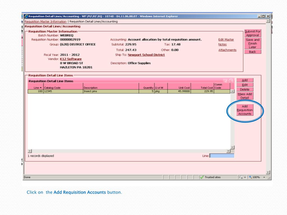Image resolution: width=287 pixels, height=215 pixels.
Task: Minimize the Internet Explorer window
Action: point(259,16)
